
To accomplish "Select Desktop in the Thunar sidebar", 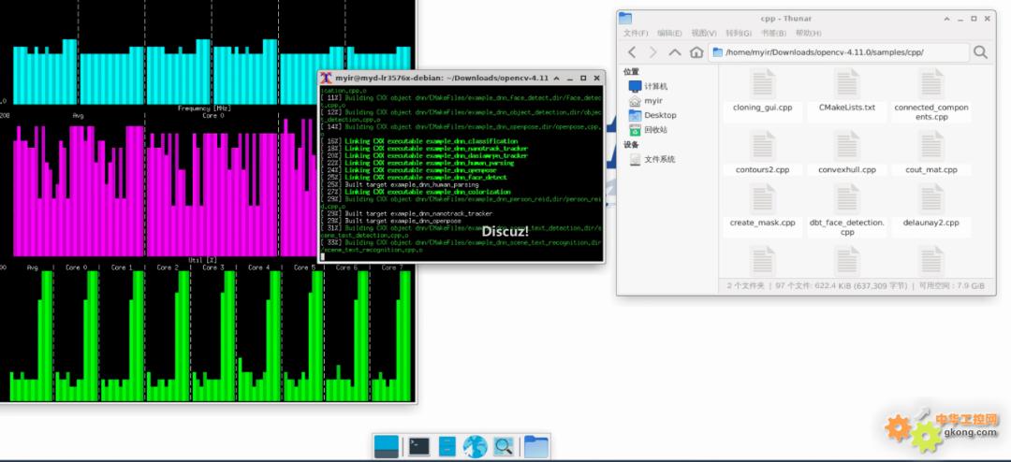I will click(x=660, y=115).
